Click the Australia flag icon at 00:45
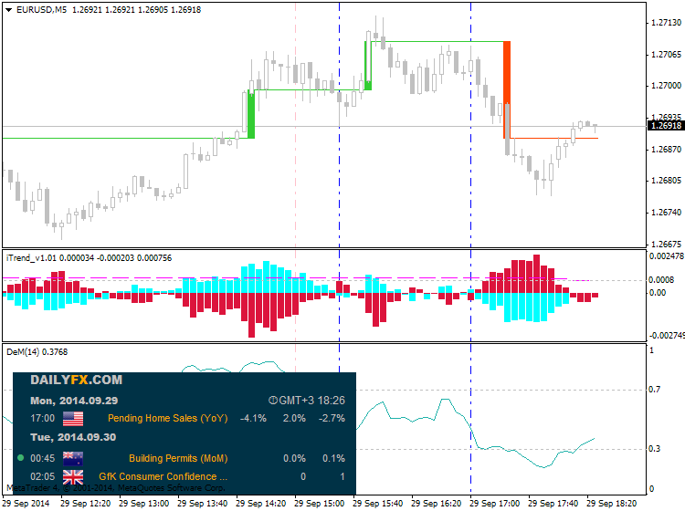 (73, 459)
